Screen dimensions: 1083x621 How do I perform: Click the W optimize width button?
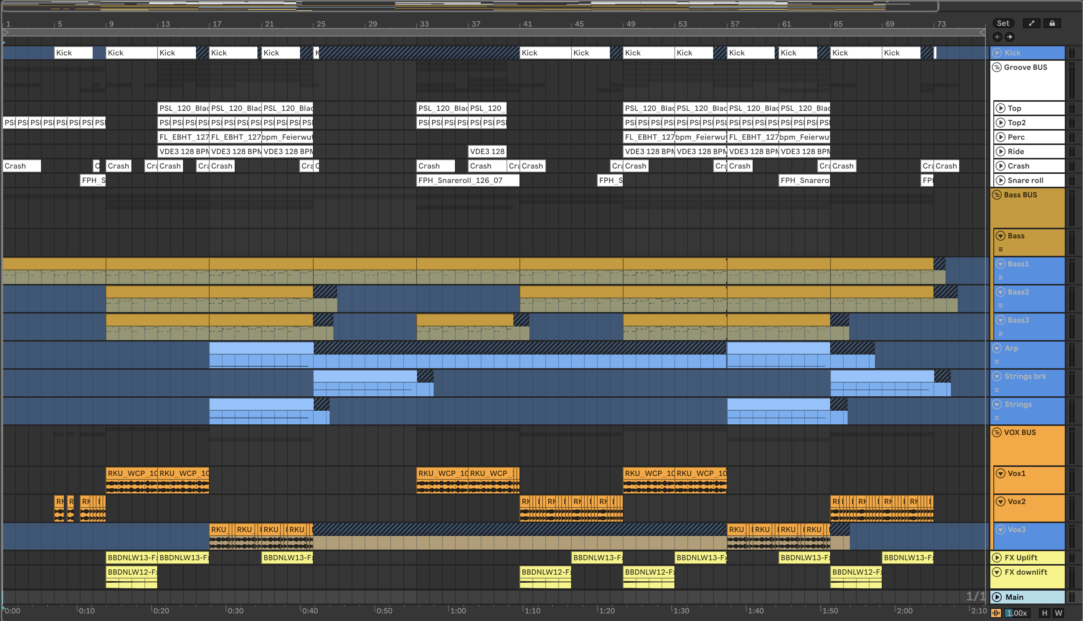[1058, 613]
